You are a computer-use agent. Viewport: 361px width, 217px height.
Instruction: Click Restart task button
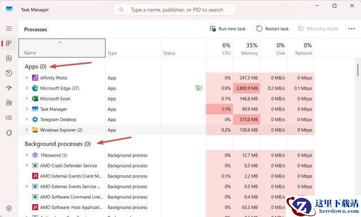(x=272, y=29)
